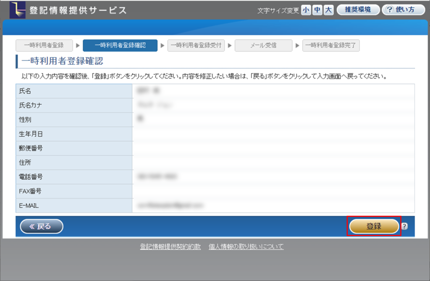Select the 一時利用者登録 step
Viewport: 430px width, 281px height.
point(44,45)
